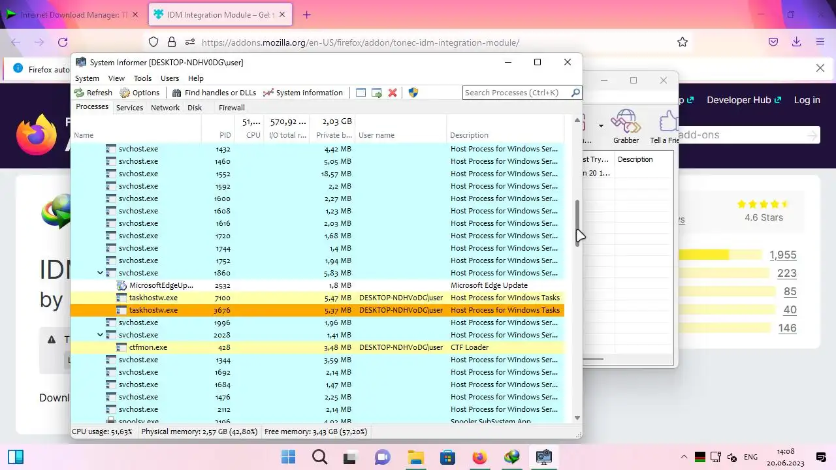The width and height of the screenshot is (836, 470).
Task: Click the Log in link
Action: [x=807, y=100]
